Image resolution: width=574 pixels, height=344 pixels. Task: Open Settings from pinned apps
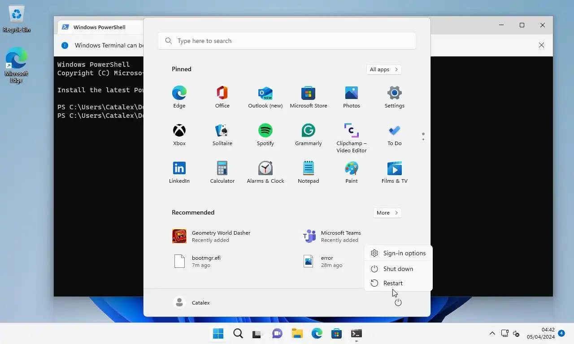coord(395,97)
